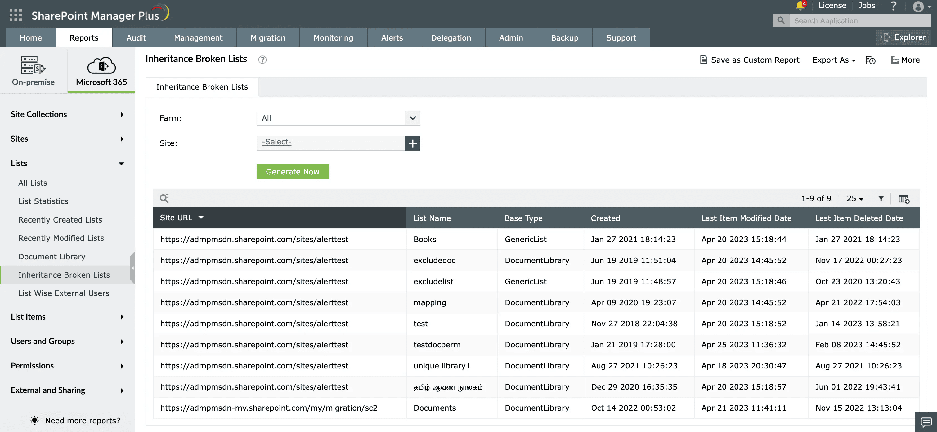Open the add/remove columns icon
Screen dimensions: 937x432
903,199
